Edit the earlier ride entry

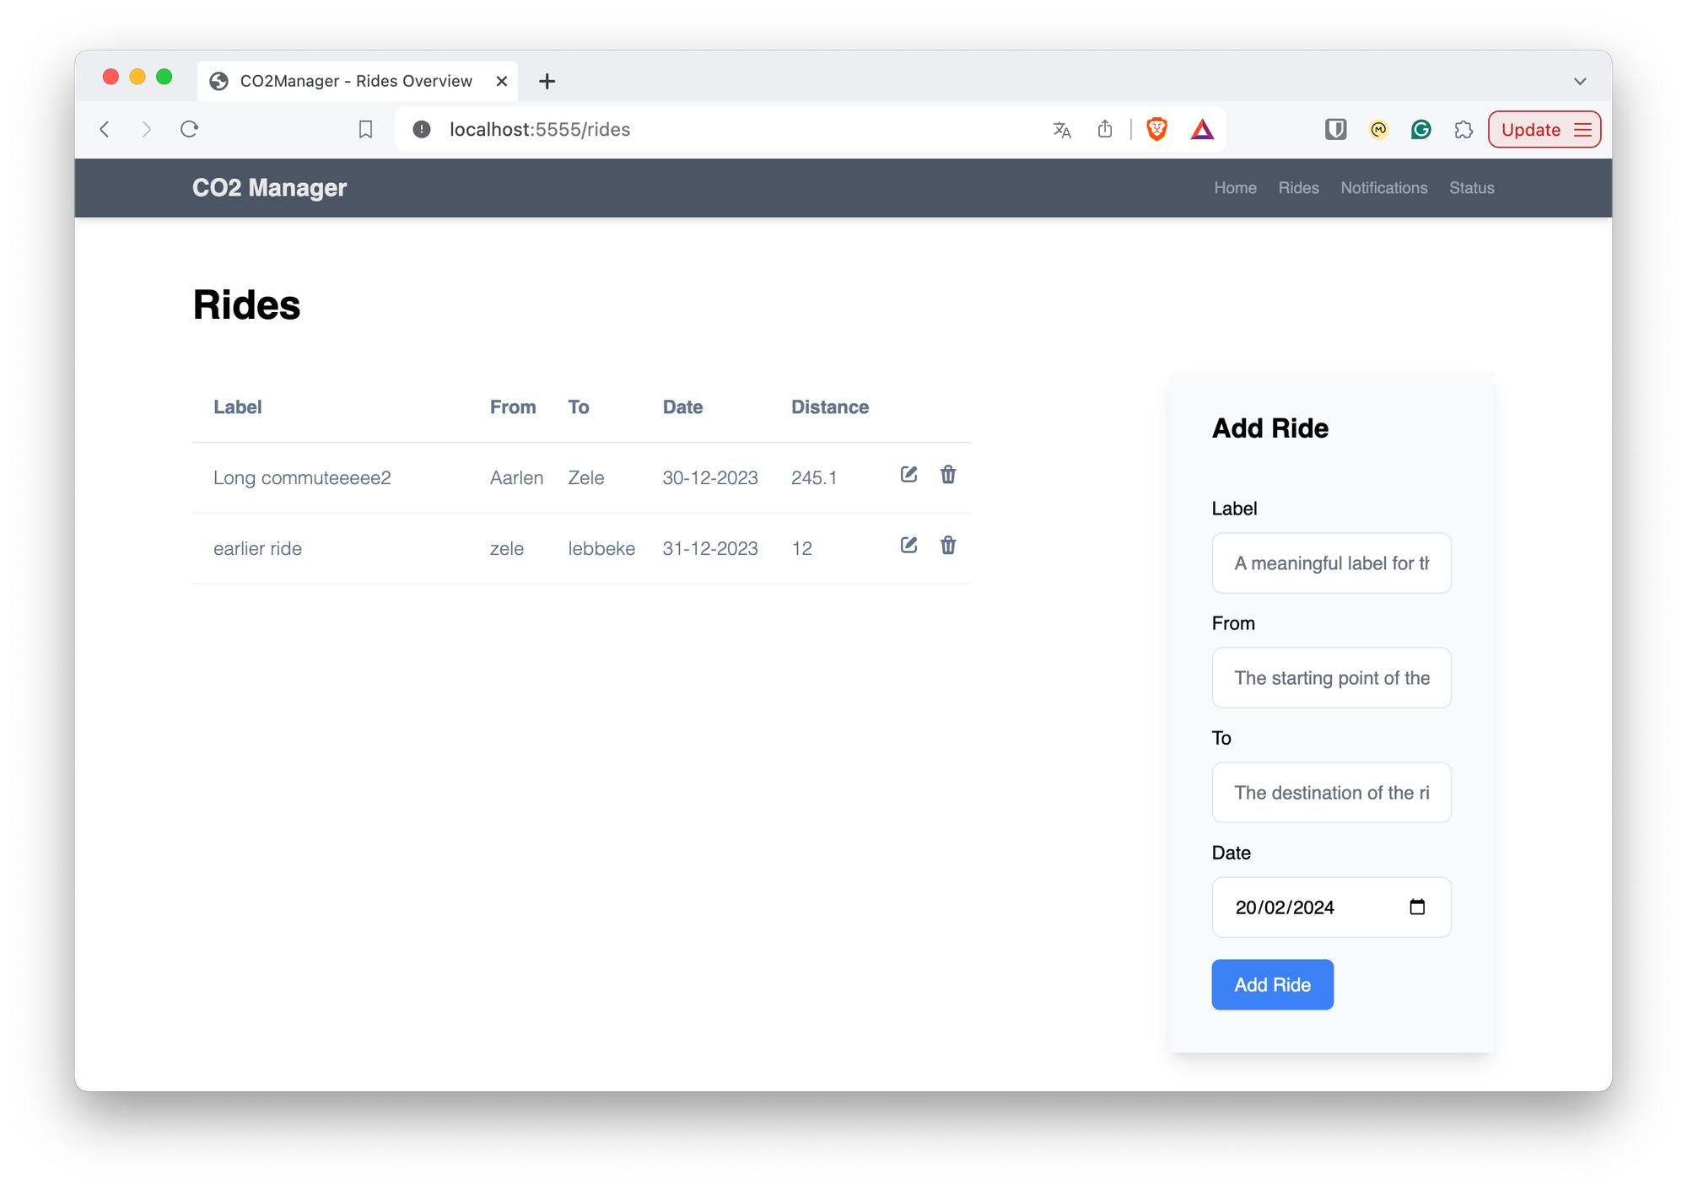point(908,546)
